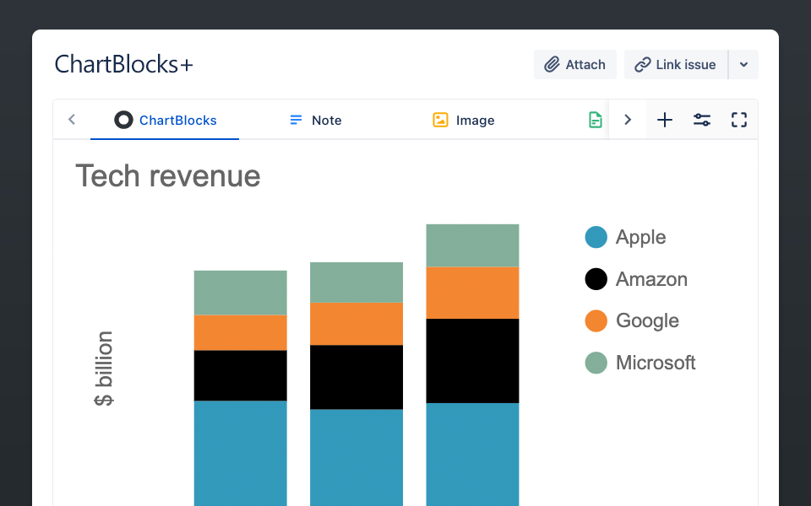Open tab settings sliders icon
The width and height of the screenshot is (811, 506).
[x=702, y=120]
